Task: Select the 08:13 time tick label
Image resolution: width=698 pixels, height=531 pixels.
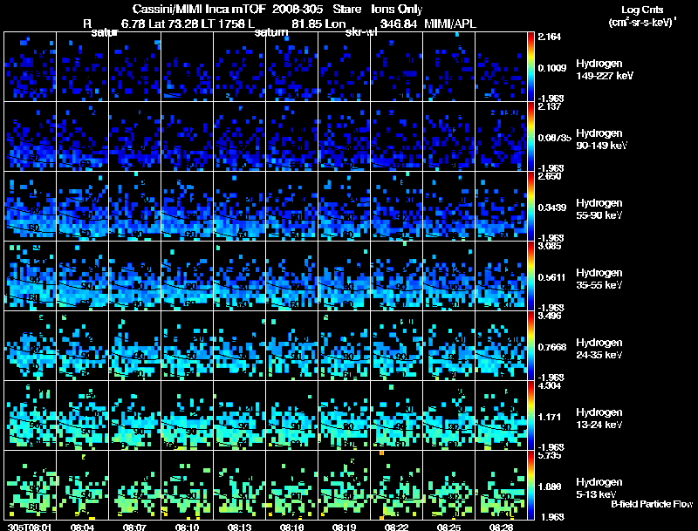Action: pyautogui.click(x=240, y=527)
